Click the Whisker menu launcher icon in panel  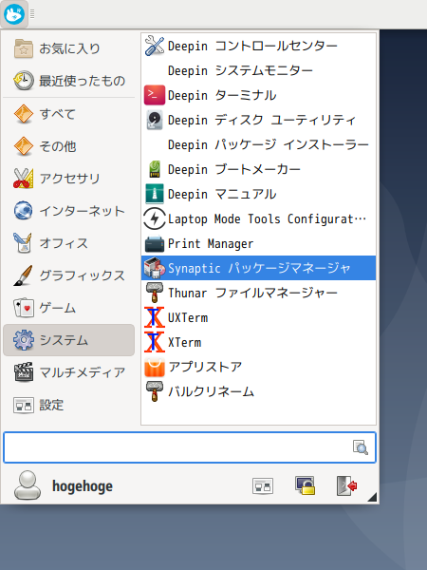(x=14, y=14)
